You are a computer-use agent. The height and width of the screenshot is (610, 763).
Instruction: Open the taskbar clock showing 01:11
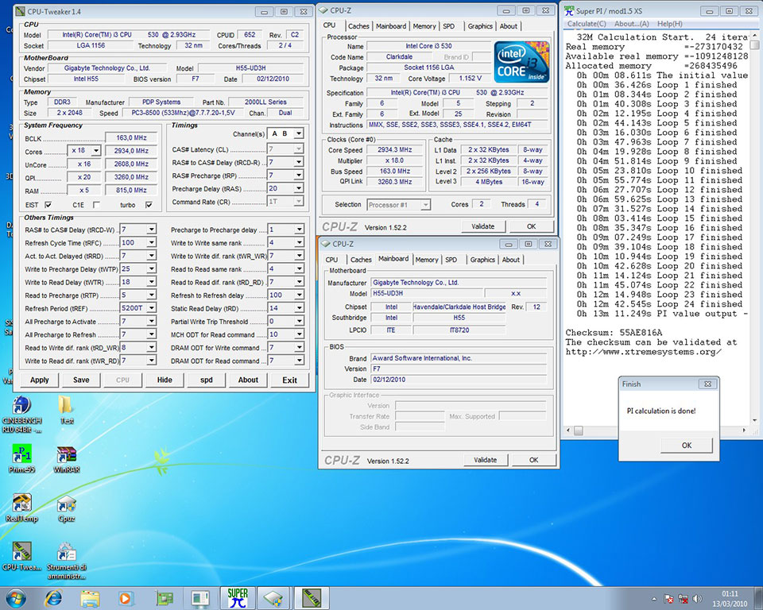click(x=730, y=599)
